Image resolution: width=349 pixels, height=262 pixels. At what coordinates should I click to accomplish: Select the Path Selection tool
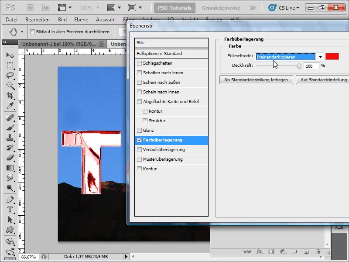pos(10,220)
